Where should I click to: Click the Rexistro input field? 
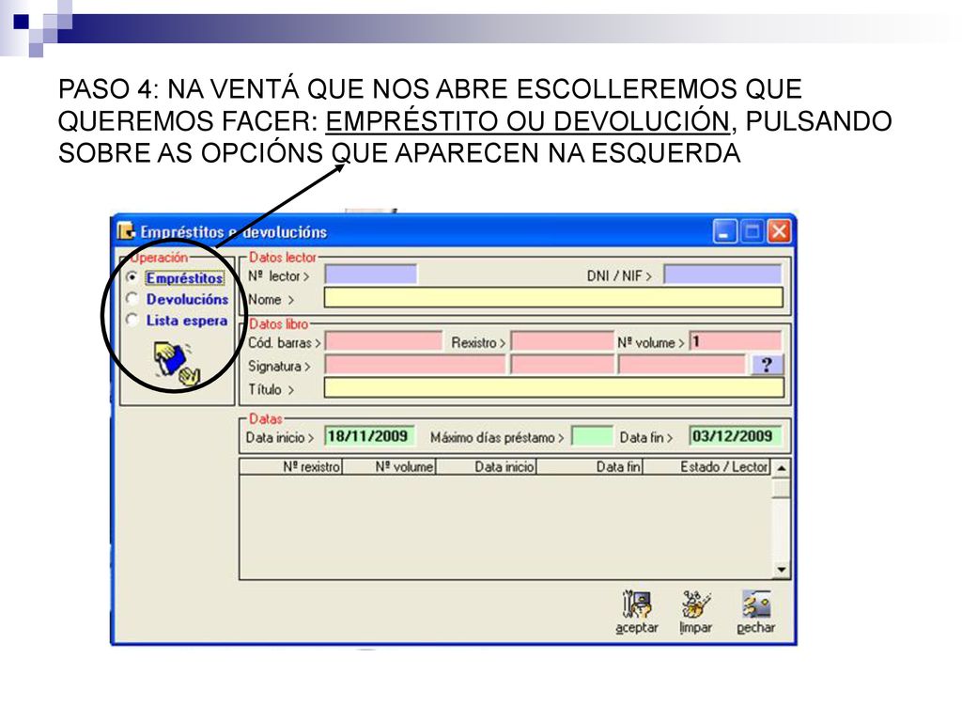coord(562,341)
